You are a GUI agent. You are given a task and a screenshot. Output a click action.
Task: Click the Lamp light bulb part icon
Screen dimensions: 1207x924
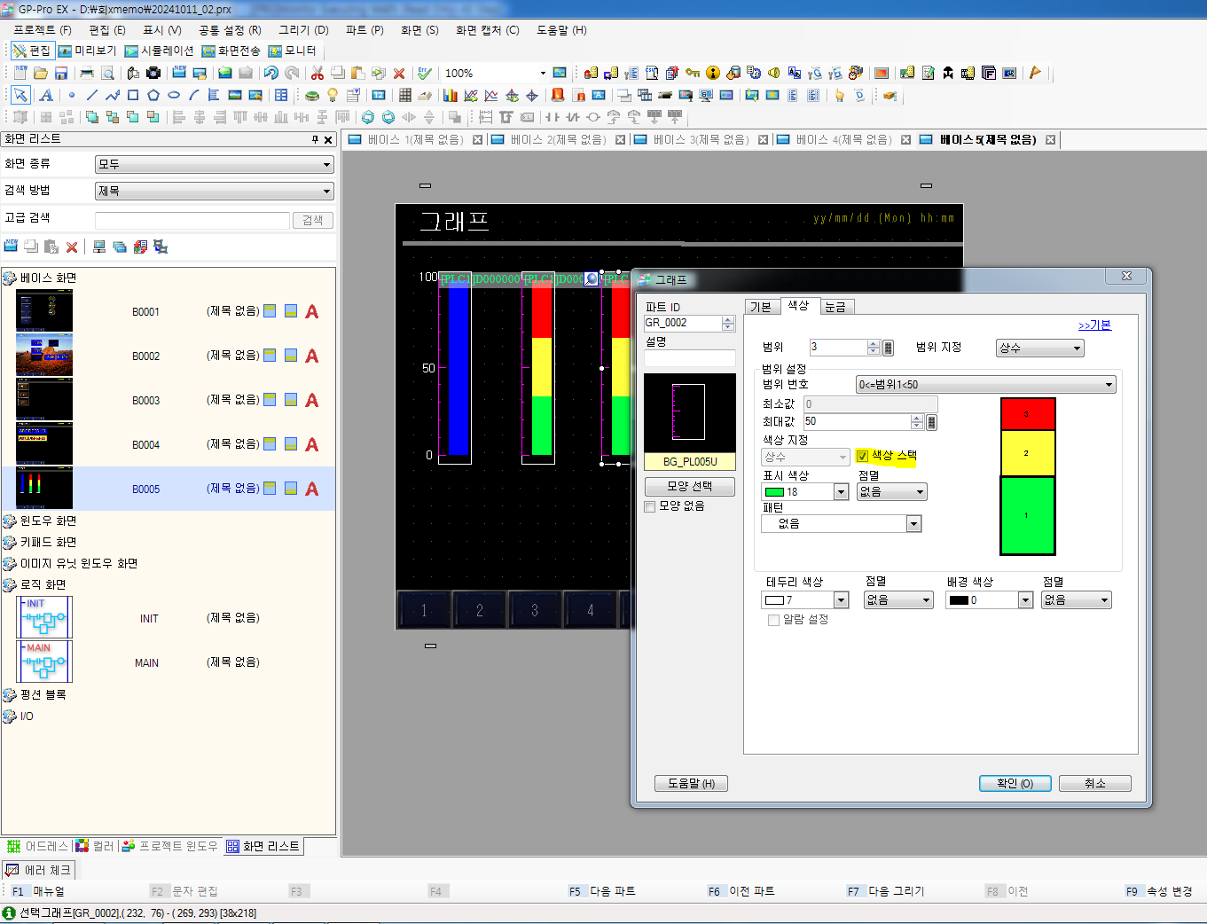(x=333, y=95)
